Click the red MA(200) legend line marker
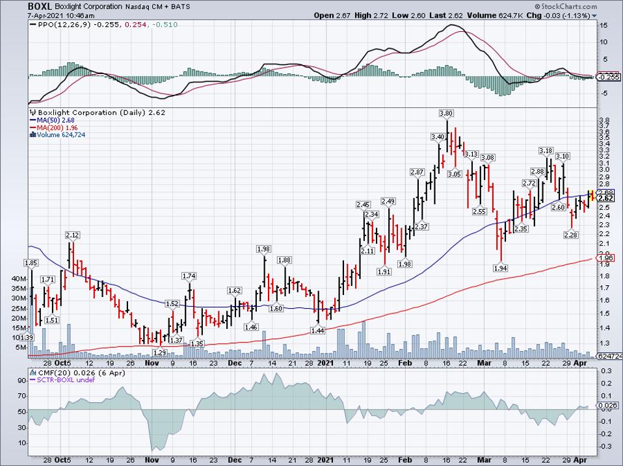 coord(33,128)
